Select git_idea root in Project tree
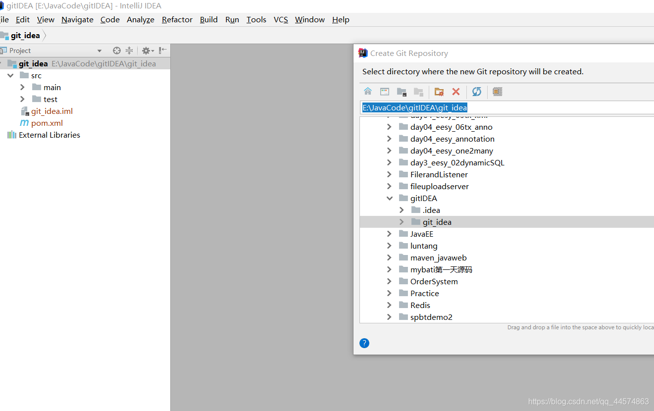This screenshot has width=654, height=411. (x=85, y=63)
